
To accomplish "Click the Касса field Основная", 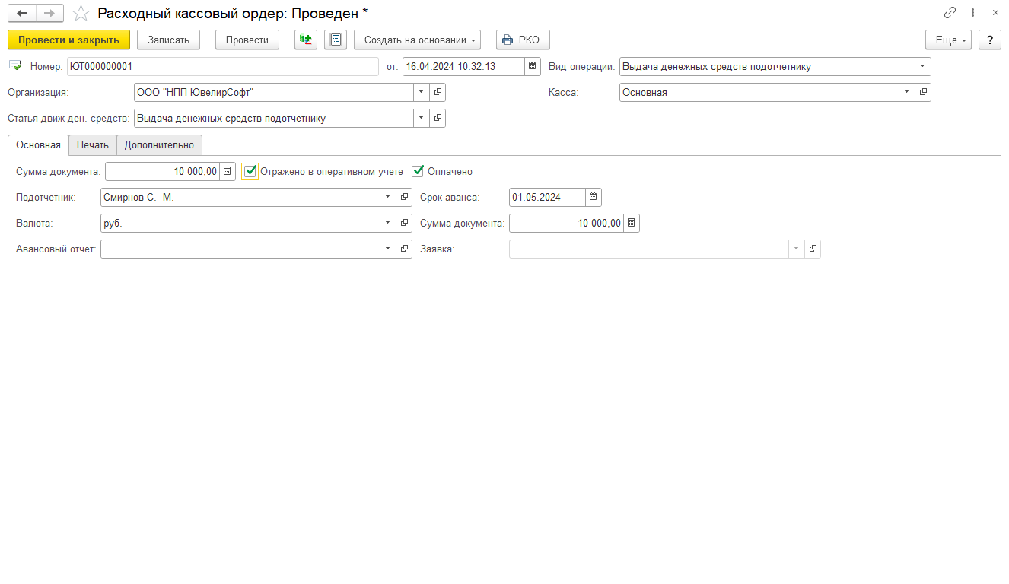I will 759,92.
